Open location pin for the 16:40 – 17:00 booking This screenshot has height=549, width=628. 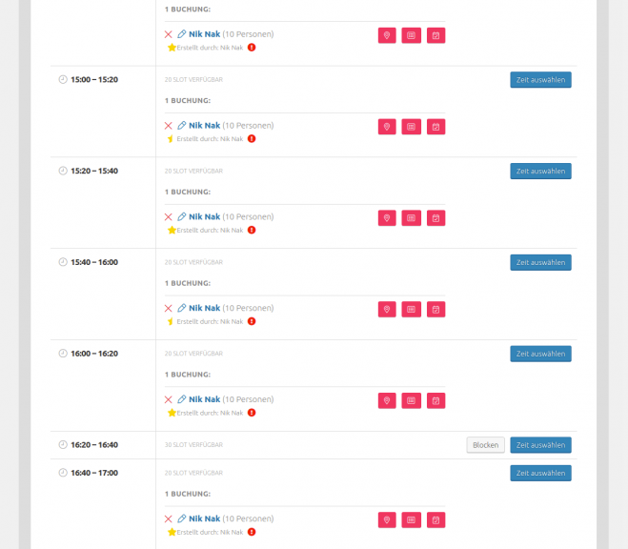387,520
